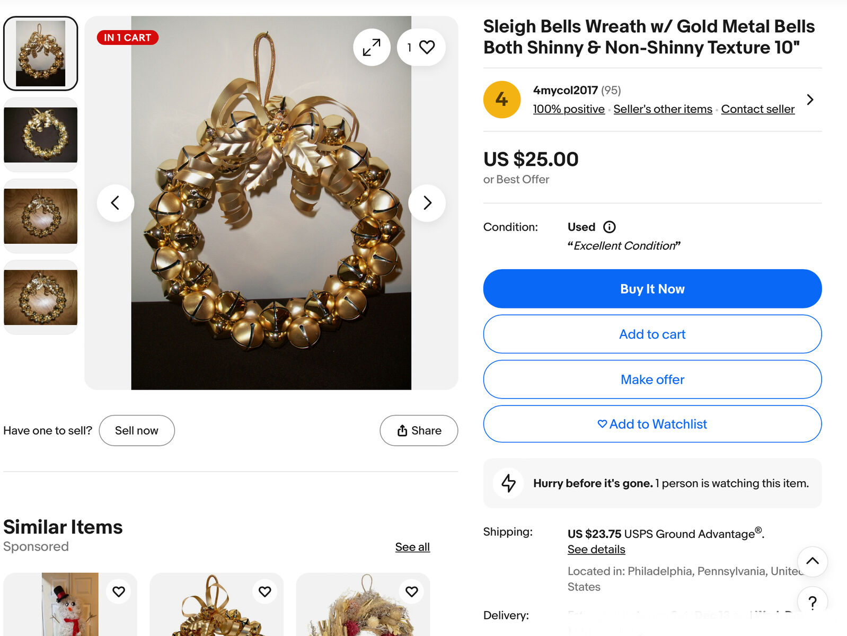Screen dimensions: 847x636
Task: Click Buy It Now
Action: [x=652, y=289]
